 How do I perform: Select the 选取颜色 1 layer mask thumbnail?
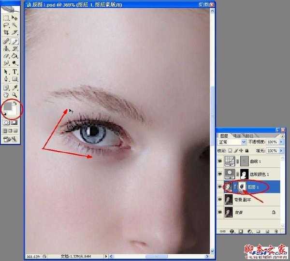point(244,174)
